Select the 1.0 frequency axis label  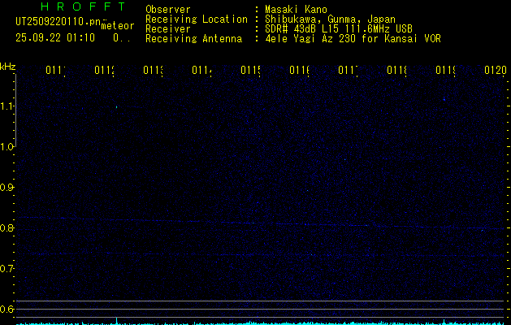pos(7,147)
